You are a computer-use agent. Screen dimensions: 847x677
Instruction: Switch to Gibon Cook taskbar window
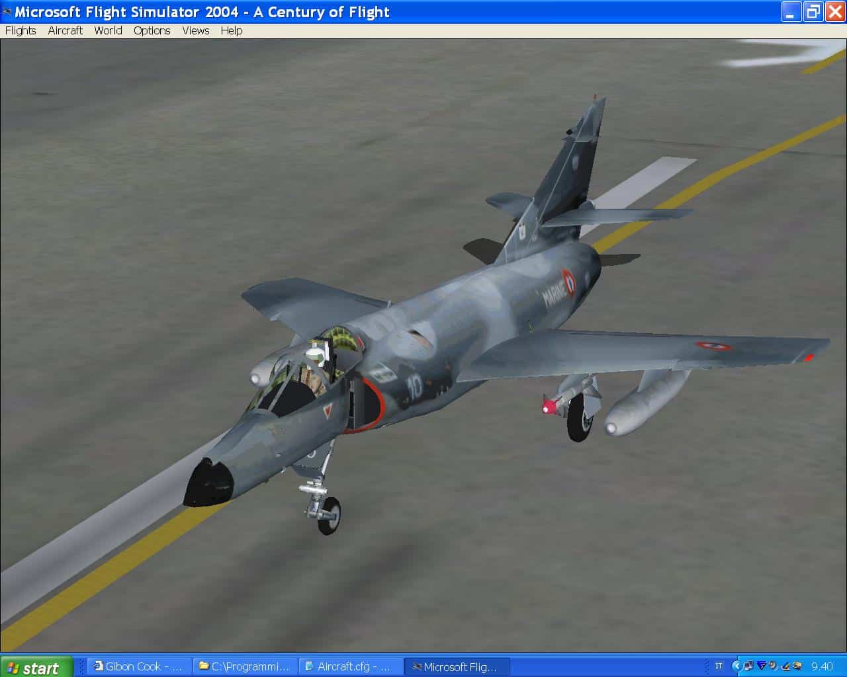[x=138, y=666]
